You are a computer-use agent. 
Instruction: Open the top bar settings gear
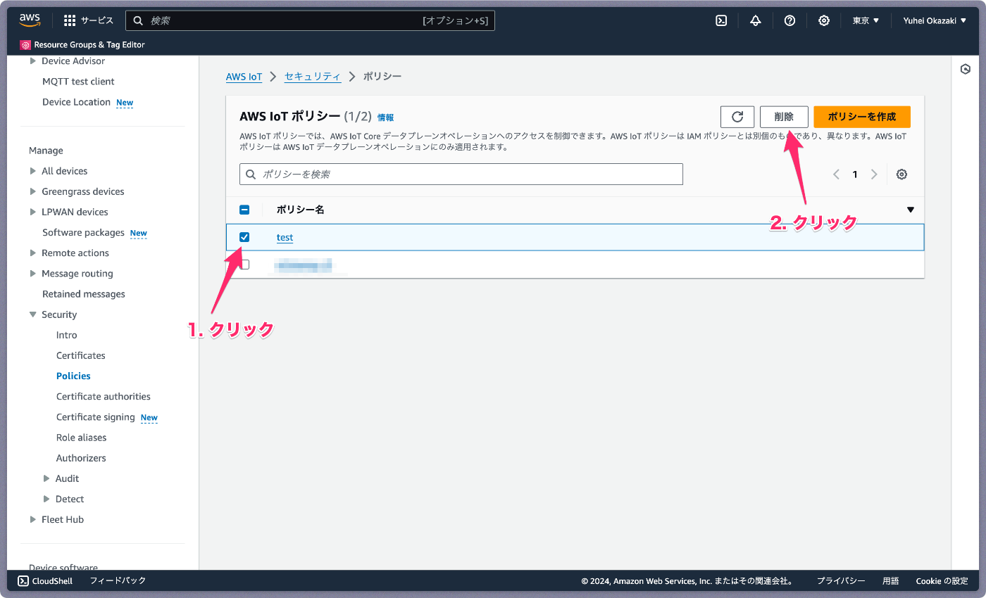[x=824, y=21]
